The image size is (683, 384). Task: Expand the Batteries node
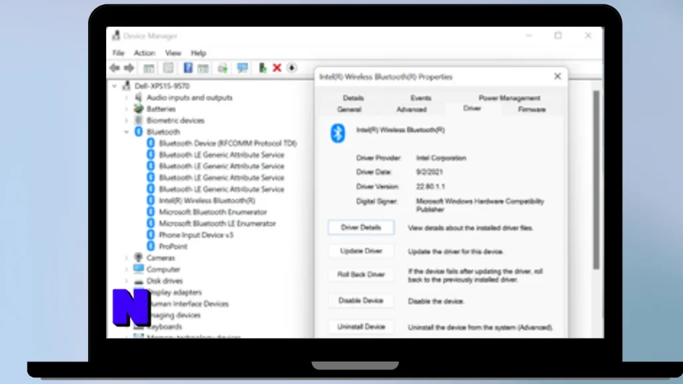[127, 109]
